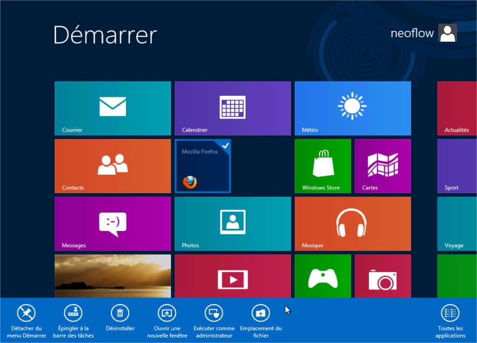Click Emplacement du fichier
Image resolution: width=477 pixels, height=343 pixels.
point(261,321)
